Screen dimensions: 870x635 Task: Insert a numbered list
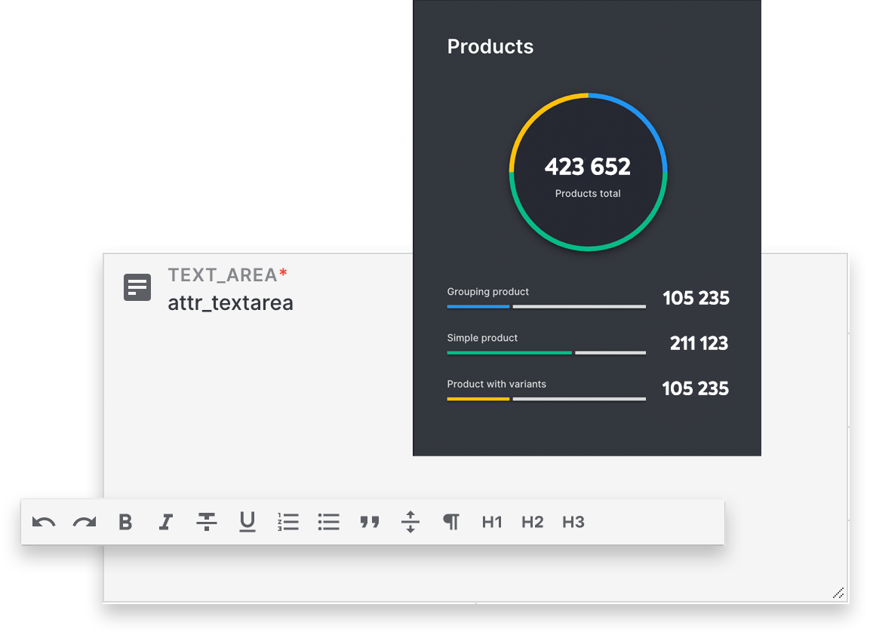(288, 522)
